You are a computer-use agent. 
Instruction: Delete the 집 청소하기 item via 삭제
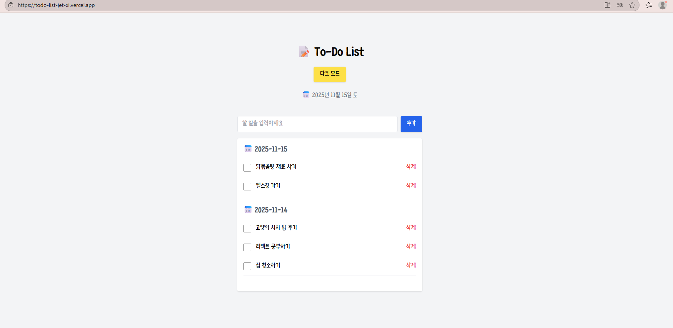click(x=411, y=265)
